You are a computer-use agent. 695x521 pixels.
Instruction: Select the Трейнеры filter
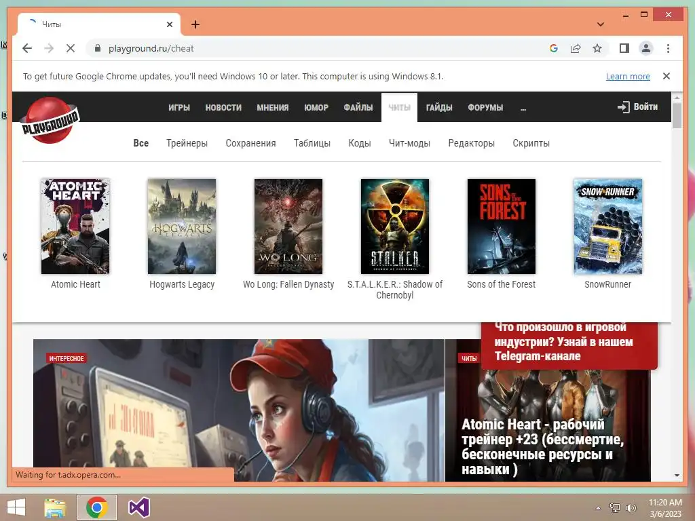tap(187, 143)
